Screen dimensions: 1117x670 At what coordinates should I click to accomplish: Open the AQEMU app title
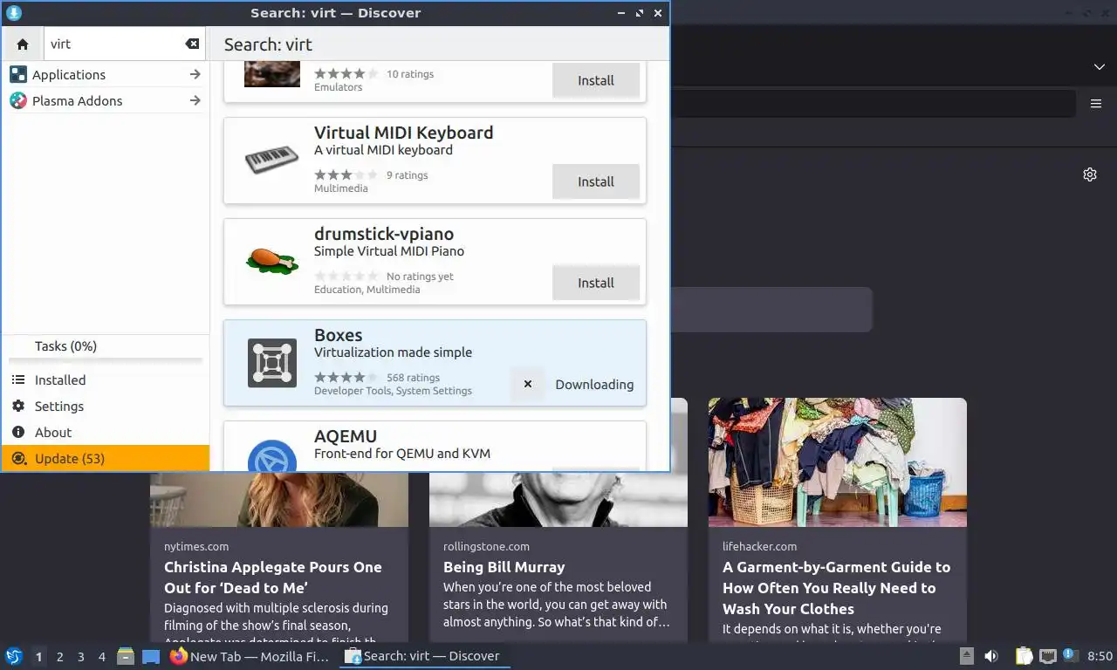click(346, 436)
